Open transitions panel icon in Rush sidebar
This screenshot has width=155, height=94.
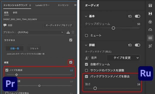pyautogui.click(x=150, y=14)
